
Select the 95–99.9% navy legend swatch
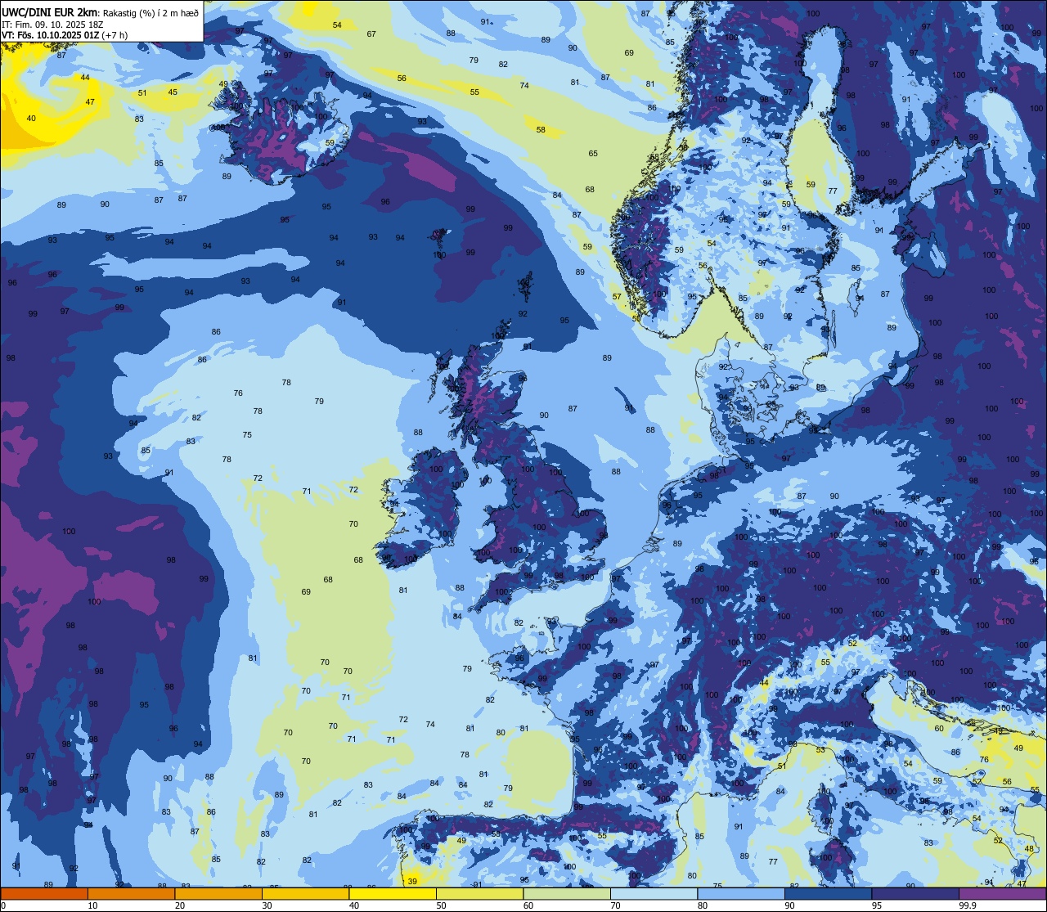tap(915, 893)
